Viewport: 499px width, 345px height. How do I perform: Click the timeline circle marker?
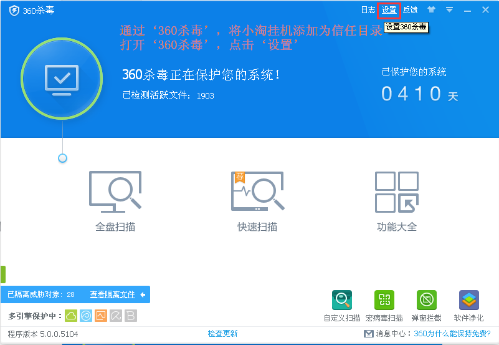click(x=63, y=158)
